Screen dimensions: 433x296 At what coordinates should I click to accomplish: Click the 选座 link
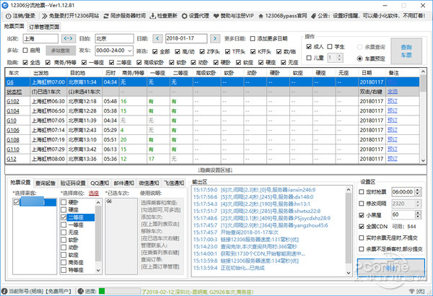(x=94, y=193)
